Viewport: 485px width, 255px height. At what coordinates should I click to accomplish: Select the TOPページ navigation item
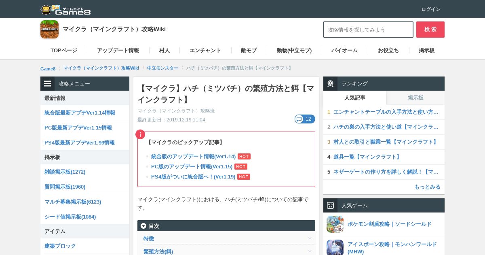(64, 51)
